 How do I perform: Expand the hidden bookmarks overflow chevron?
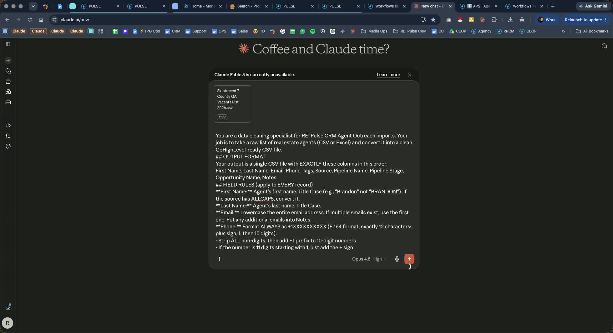click(x=563, y=31)
